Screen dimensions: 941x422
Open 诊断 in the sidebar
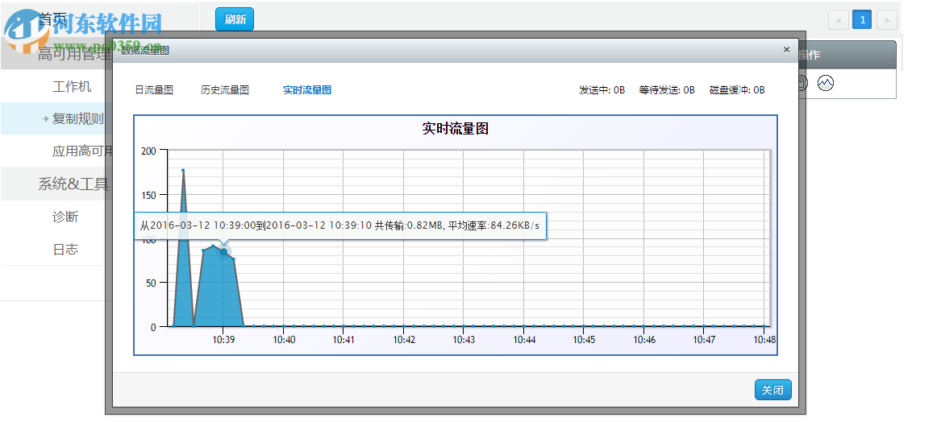[x=65, y=217]
